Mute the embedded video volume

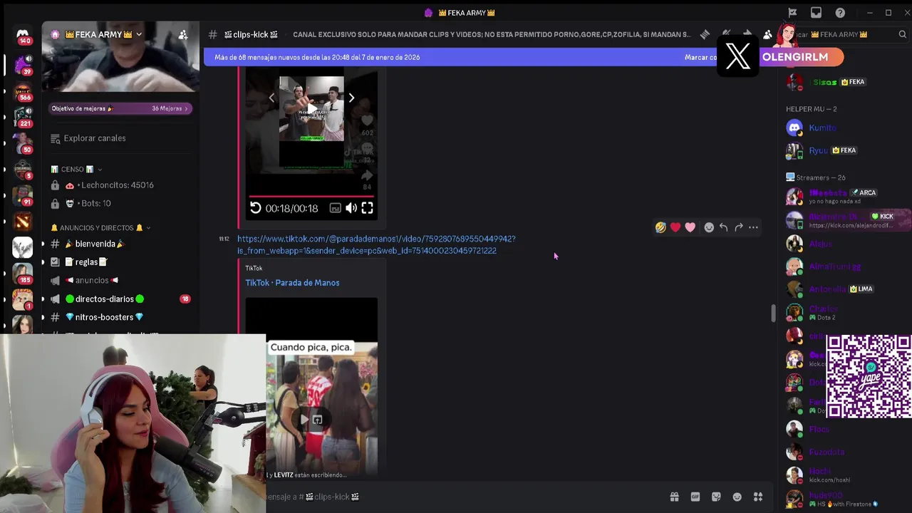351,208
